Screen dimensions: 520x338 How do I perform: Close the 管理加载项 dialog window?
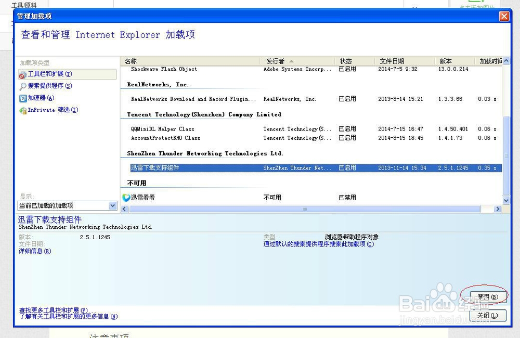(504, 16)
